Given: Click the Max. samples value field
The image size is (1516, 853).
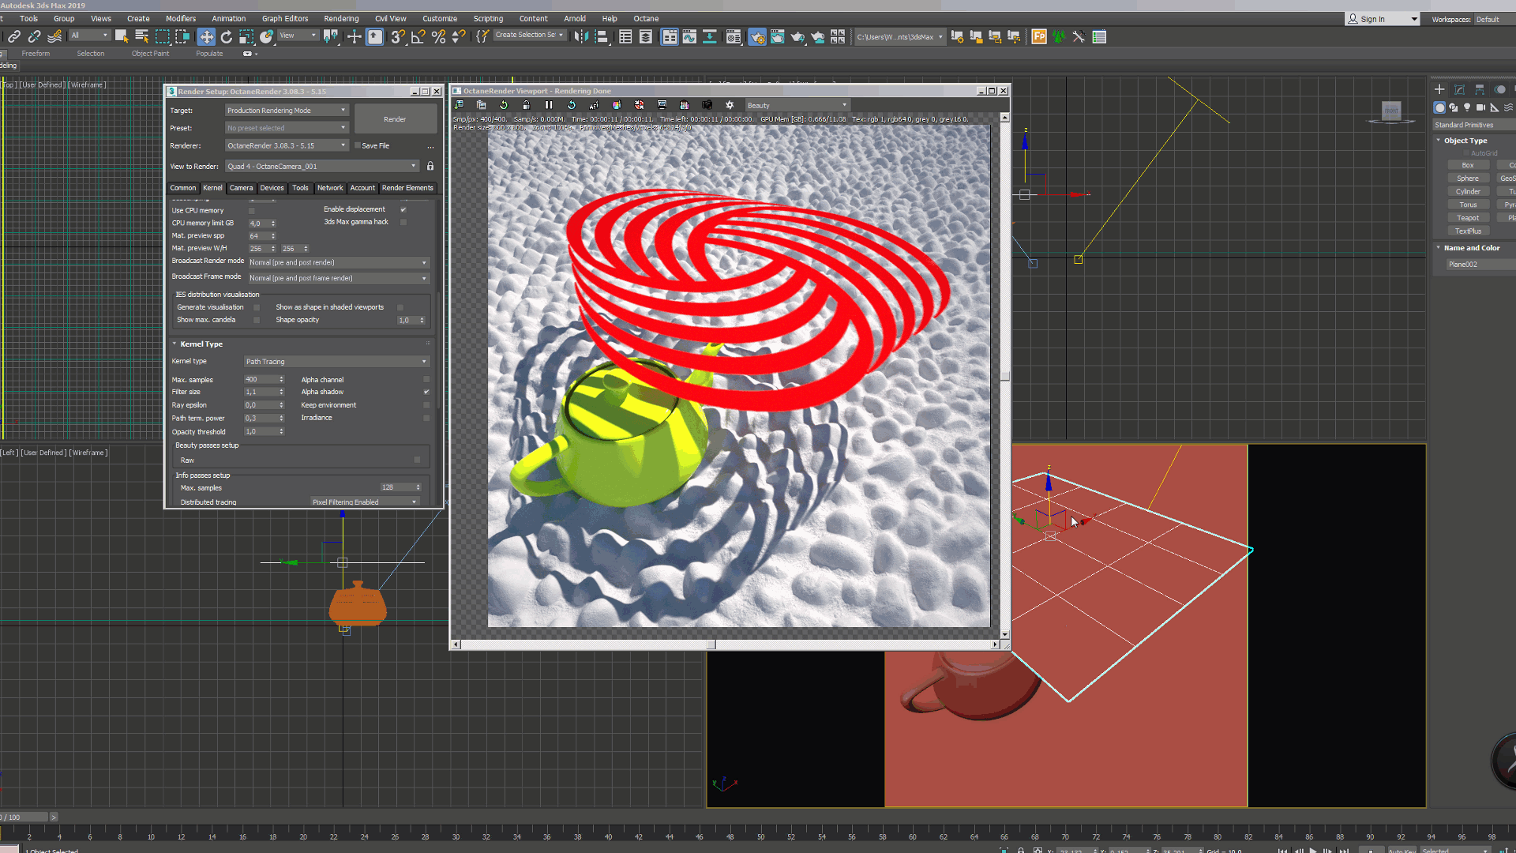Looking at the screenshot, I should (260, 380).
